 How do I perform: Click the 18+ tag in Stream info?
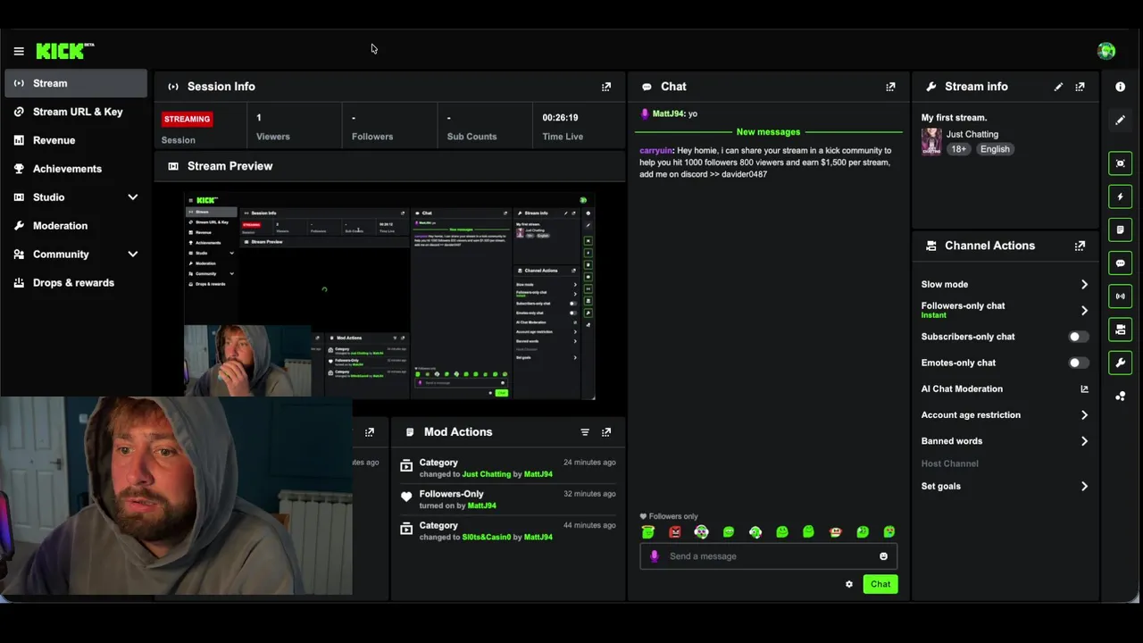(958, 149)
